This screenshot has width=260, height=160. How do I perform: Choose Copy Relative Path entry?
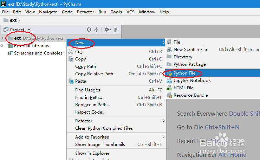pos(116,74)
